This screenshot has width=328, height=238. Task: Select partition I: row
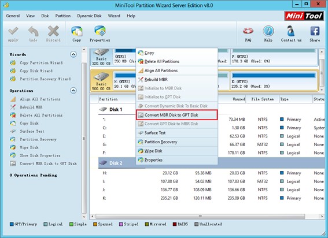(x=211, y=181)
